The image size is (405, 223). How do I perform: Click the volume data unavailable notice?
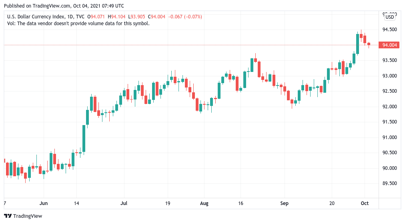[78, 23]
